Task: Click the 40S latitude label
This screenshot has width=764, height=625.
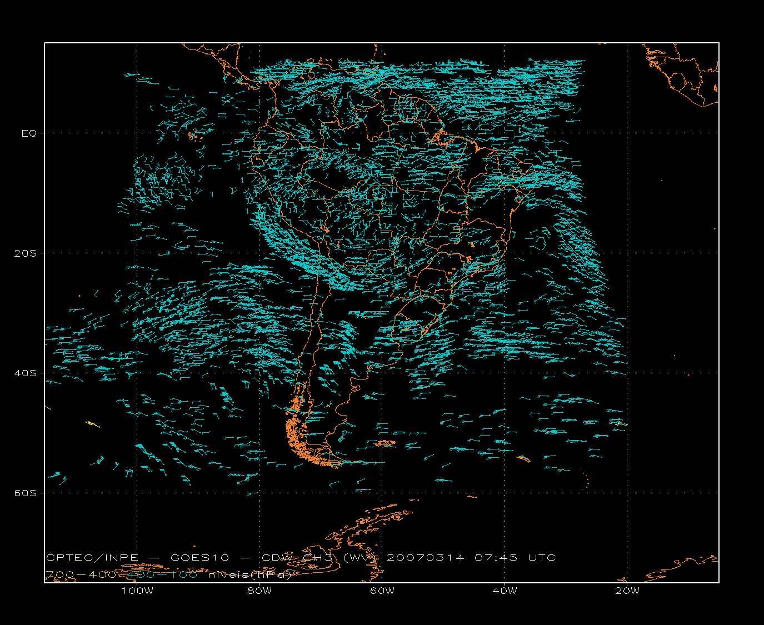Action: tap(25, 373)
